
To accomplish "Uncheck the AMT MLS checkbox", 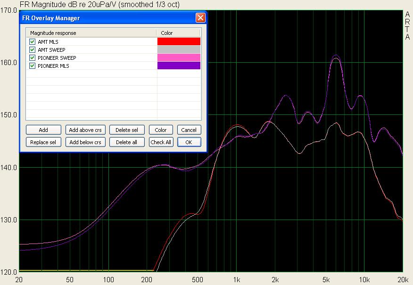I will click(x=33, y=42).
